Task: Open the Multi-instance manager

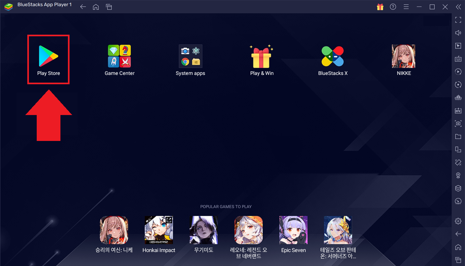Action: point(458,149)
